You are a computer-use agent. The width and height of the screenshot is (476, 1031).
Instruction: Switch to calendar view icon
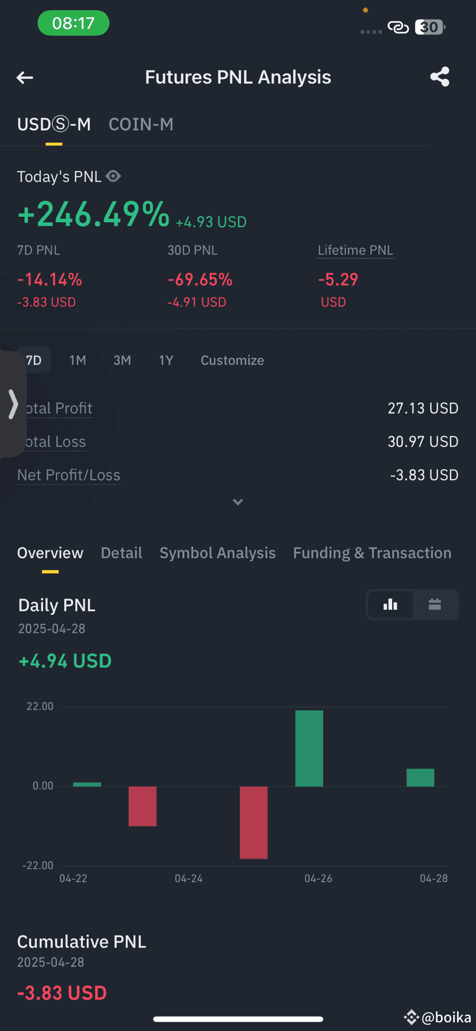pos(435,604)
